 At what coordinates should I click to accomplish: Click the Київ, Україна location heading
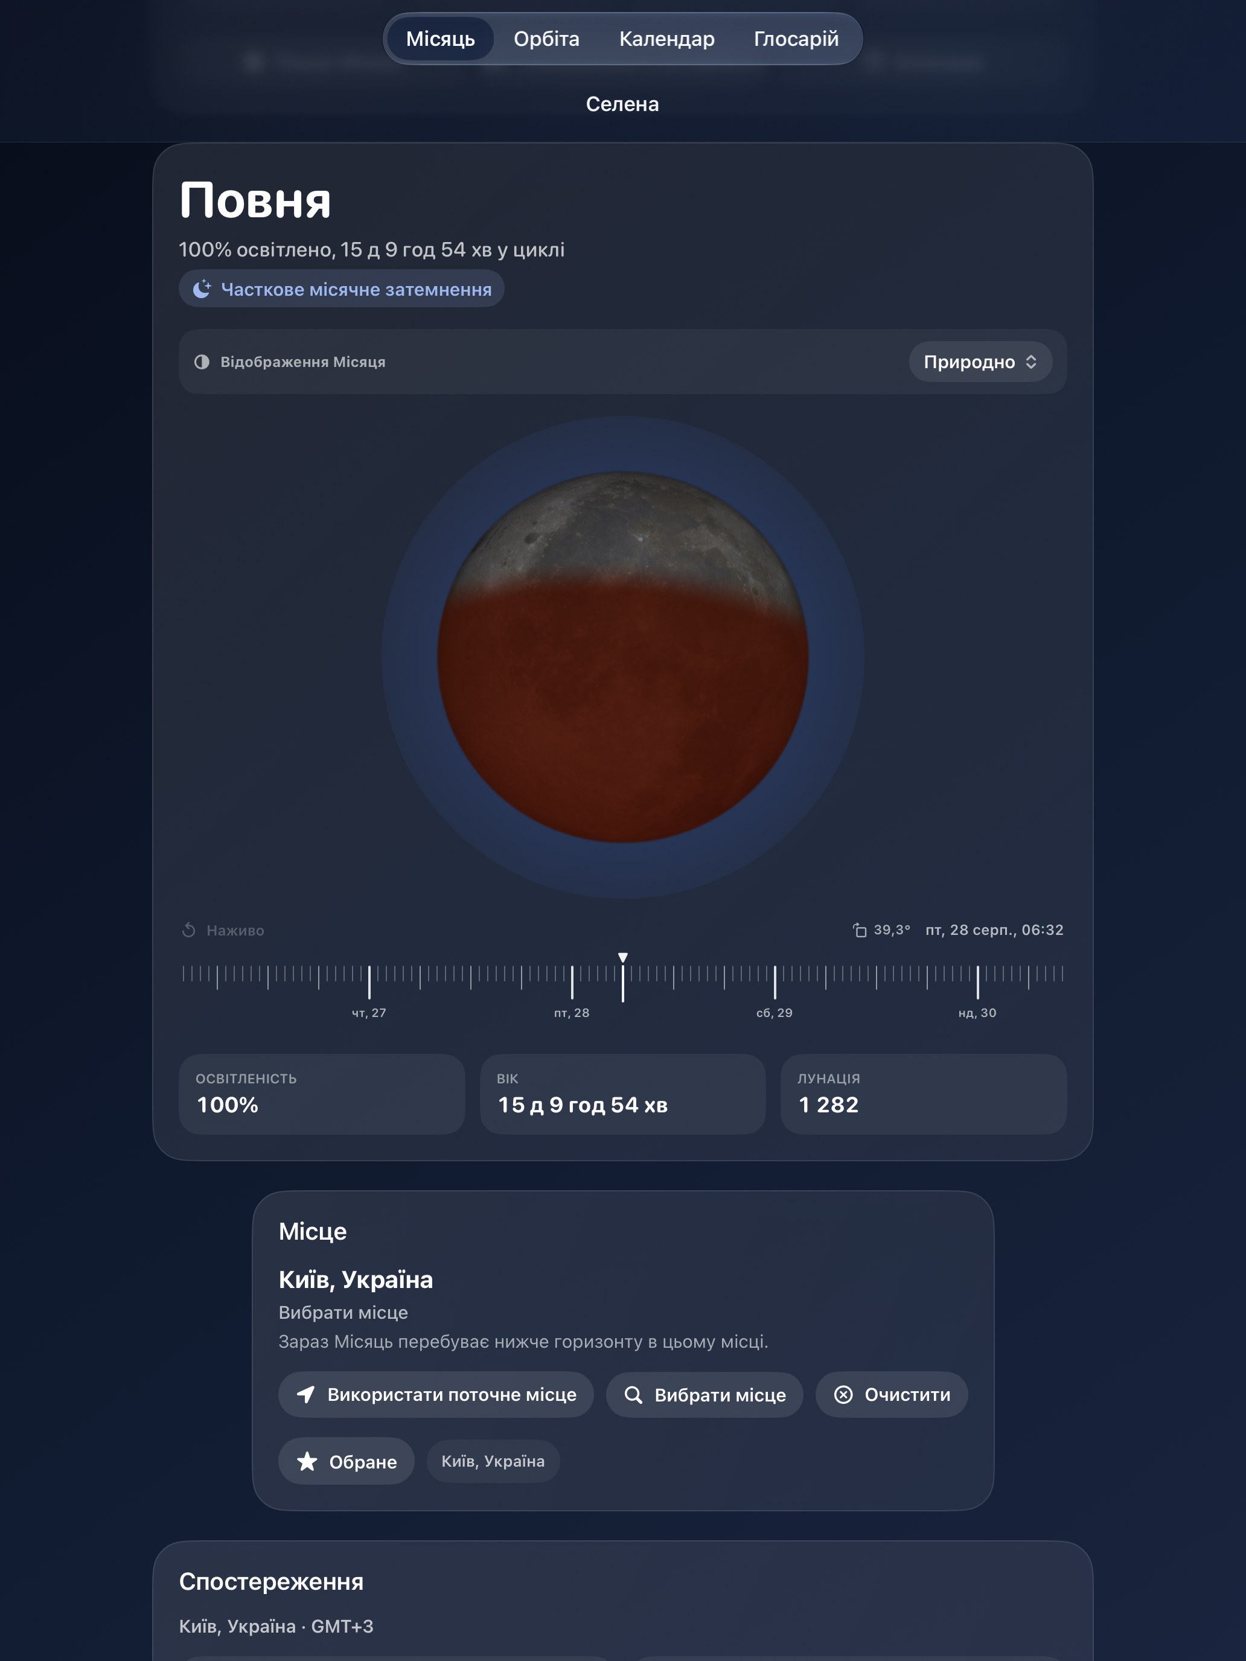click(x=356, y=1280)
